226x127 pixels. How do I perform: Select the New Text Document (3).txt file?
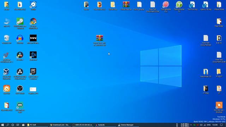[x=219, y=57]
